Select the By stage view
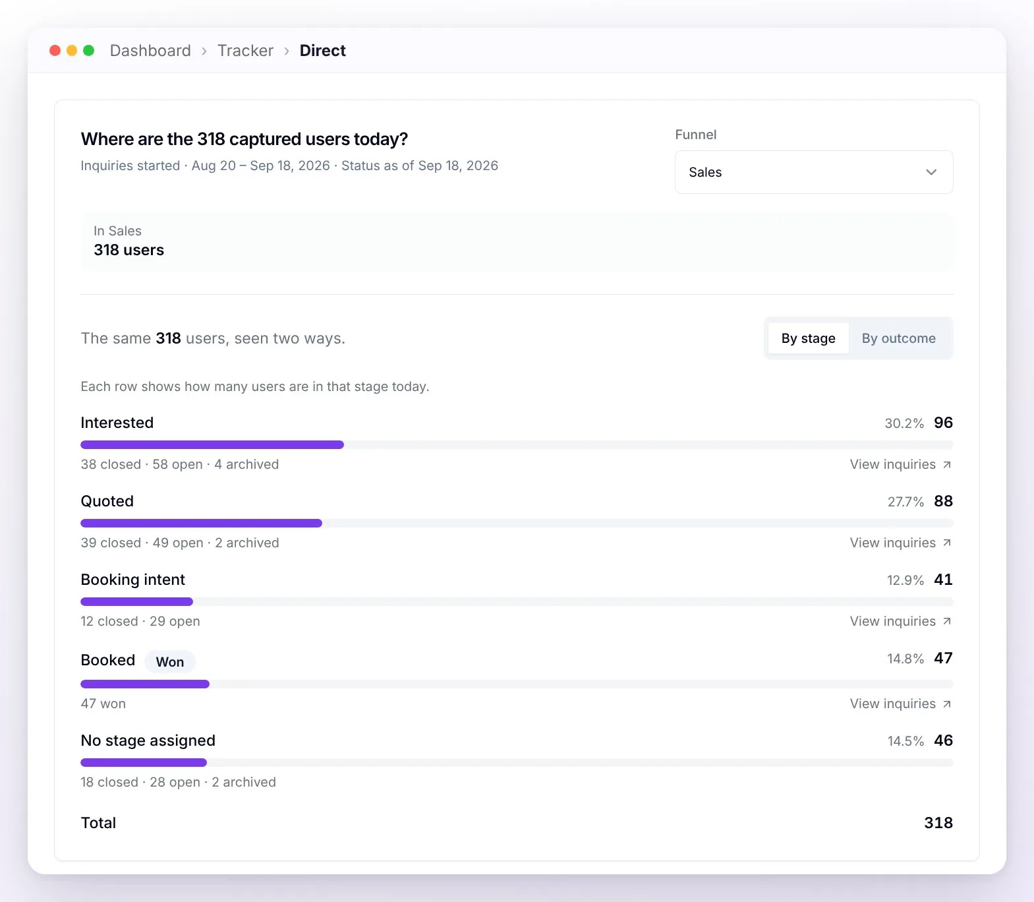The width and height of the screenshot is (1034, 902). coord(809,338)
